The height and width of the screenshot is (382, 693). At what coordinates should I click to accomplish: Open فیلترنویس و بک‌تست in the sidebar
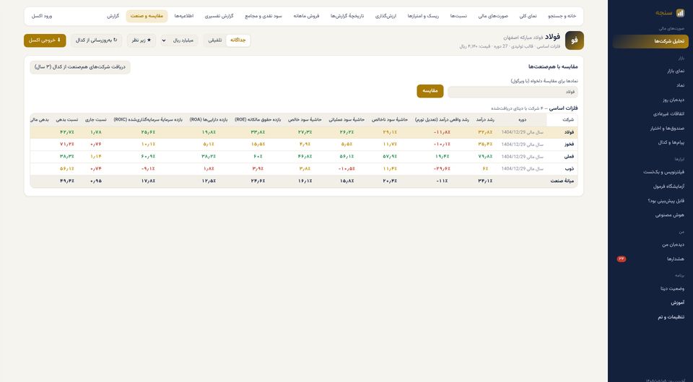coord(650,172)
